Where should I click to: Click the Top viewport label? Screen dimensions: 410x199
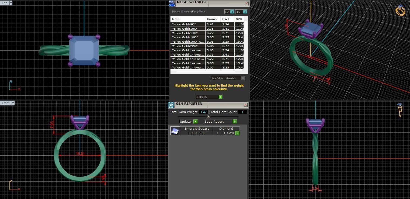click(5, 3)
